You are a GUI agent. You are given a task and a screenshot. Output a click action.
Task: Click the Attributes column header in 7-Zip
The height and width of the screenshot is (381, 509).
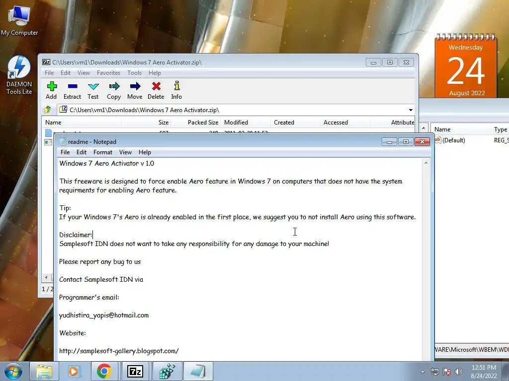(x=393, y=123)
